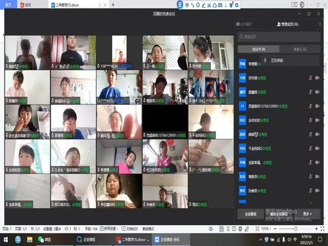Screen dimensions: 328x246
Task: Select the black video tile of 茂盛森林13766129901
Action: (165, 122)
